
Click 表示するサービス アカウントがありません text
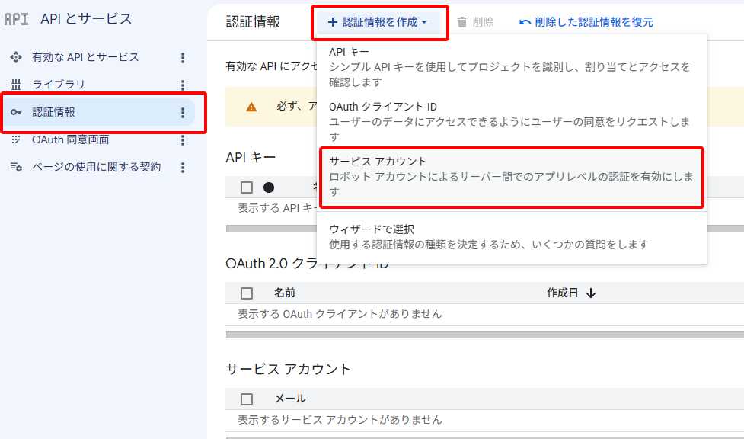(340, 420)
